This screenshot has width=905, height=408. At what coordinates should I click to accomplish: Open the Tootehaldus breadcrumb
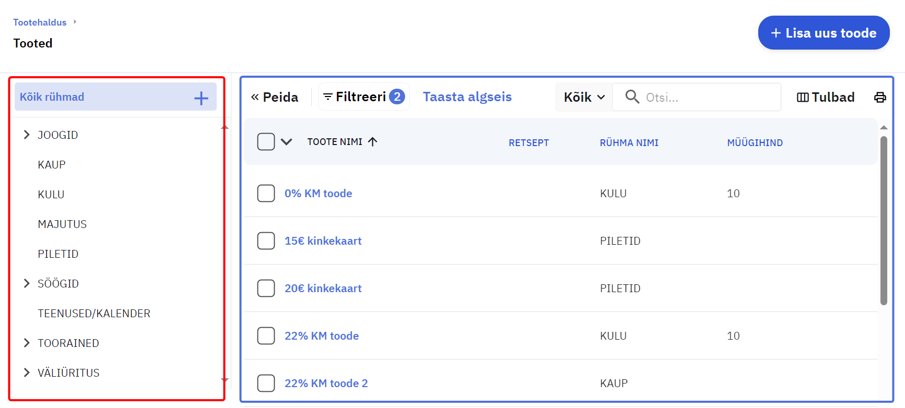40,22
